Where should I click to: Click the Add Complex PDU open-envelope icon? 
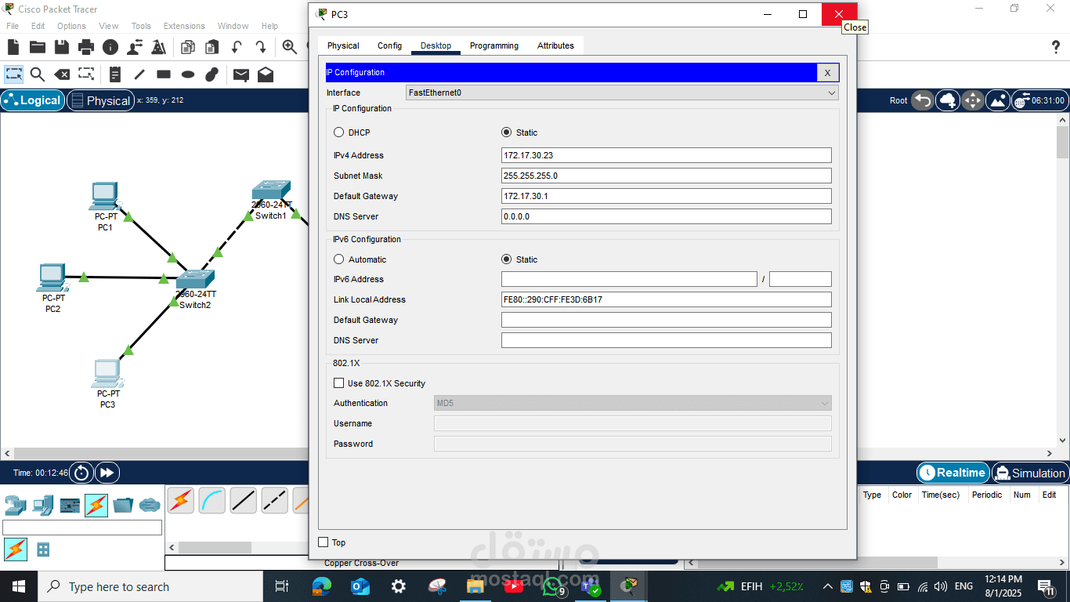(x=266, y=74)
